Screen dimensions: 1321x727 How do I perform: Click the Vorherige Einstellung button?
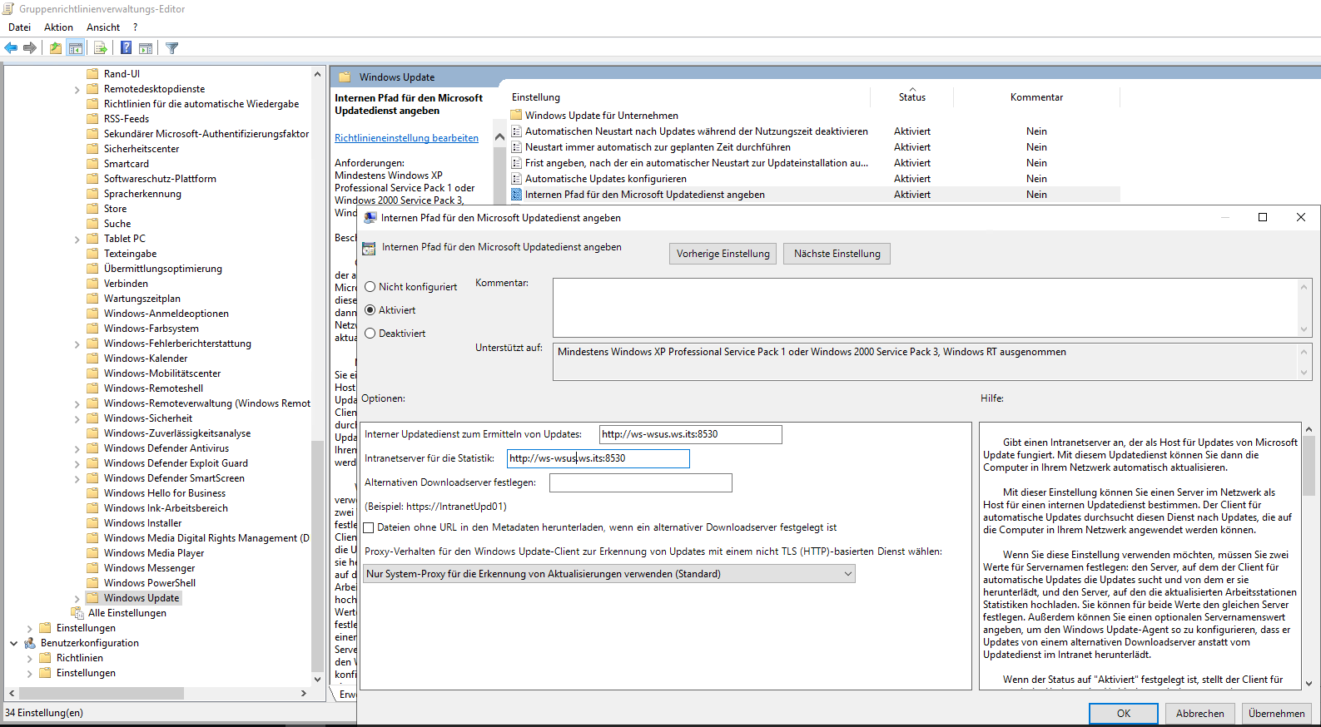click(x=723, y=254)
